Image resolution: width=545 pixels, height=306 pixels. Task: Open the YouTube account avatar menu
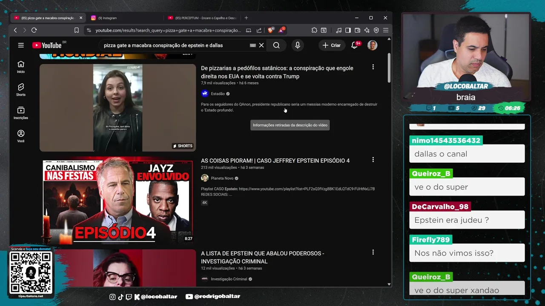click(372, 45)
